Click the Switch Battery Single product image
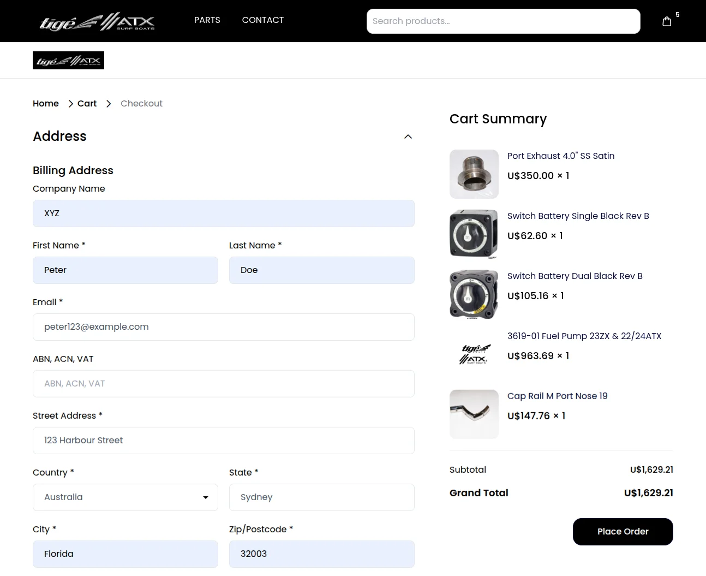The height and width of the screenshot is (576, 706). click(474, 234)
